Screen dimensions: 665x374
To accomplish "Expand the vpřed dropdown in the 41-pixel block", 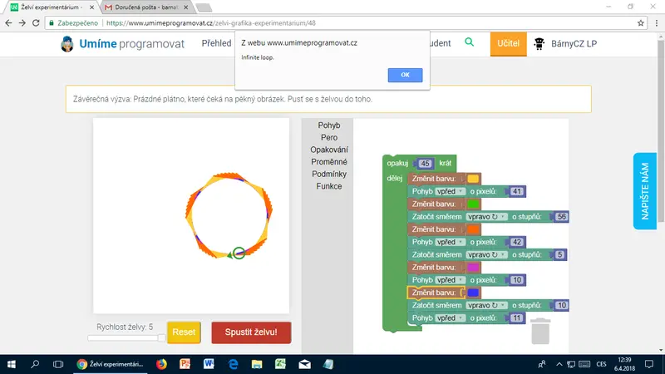I will (x=450, y=191).
